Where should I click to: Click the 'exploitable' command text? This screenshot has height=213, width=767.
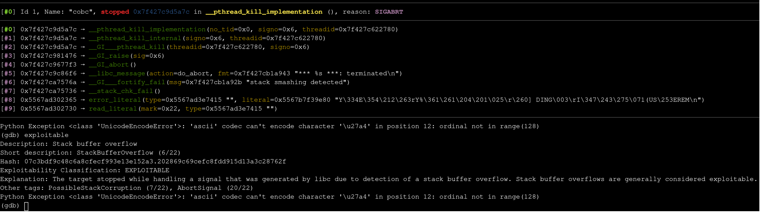[x=47, y=136]
